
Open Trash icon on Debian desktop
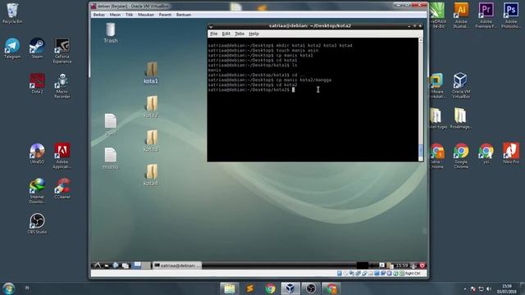110,33
